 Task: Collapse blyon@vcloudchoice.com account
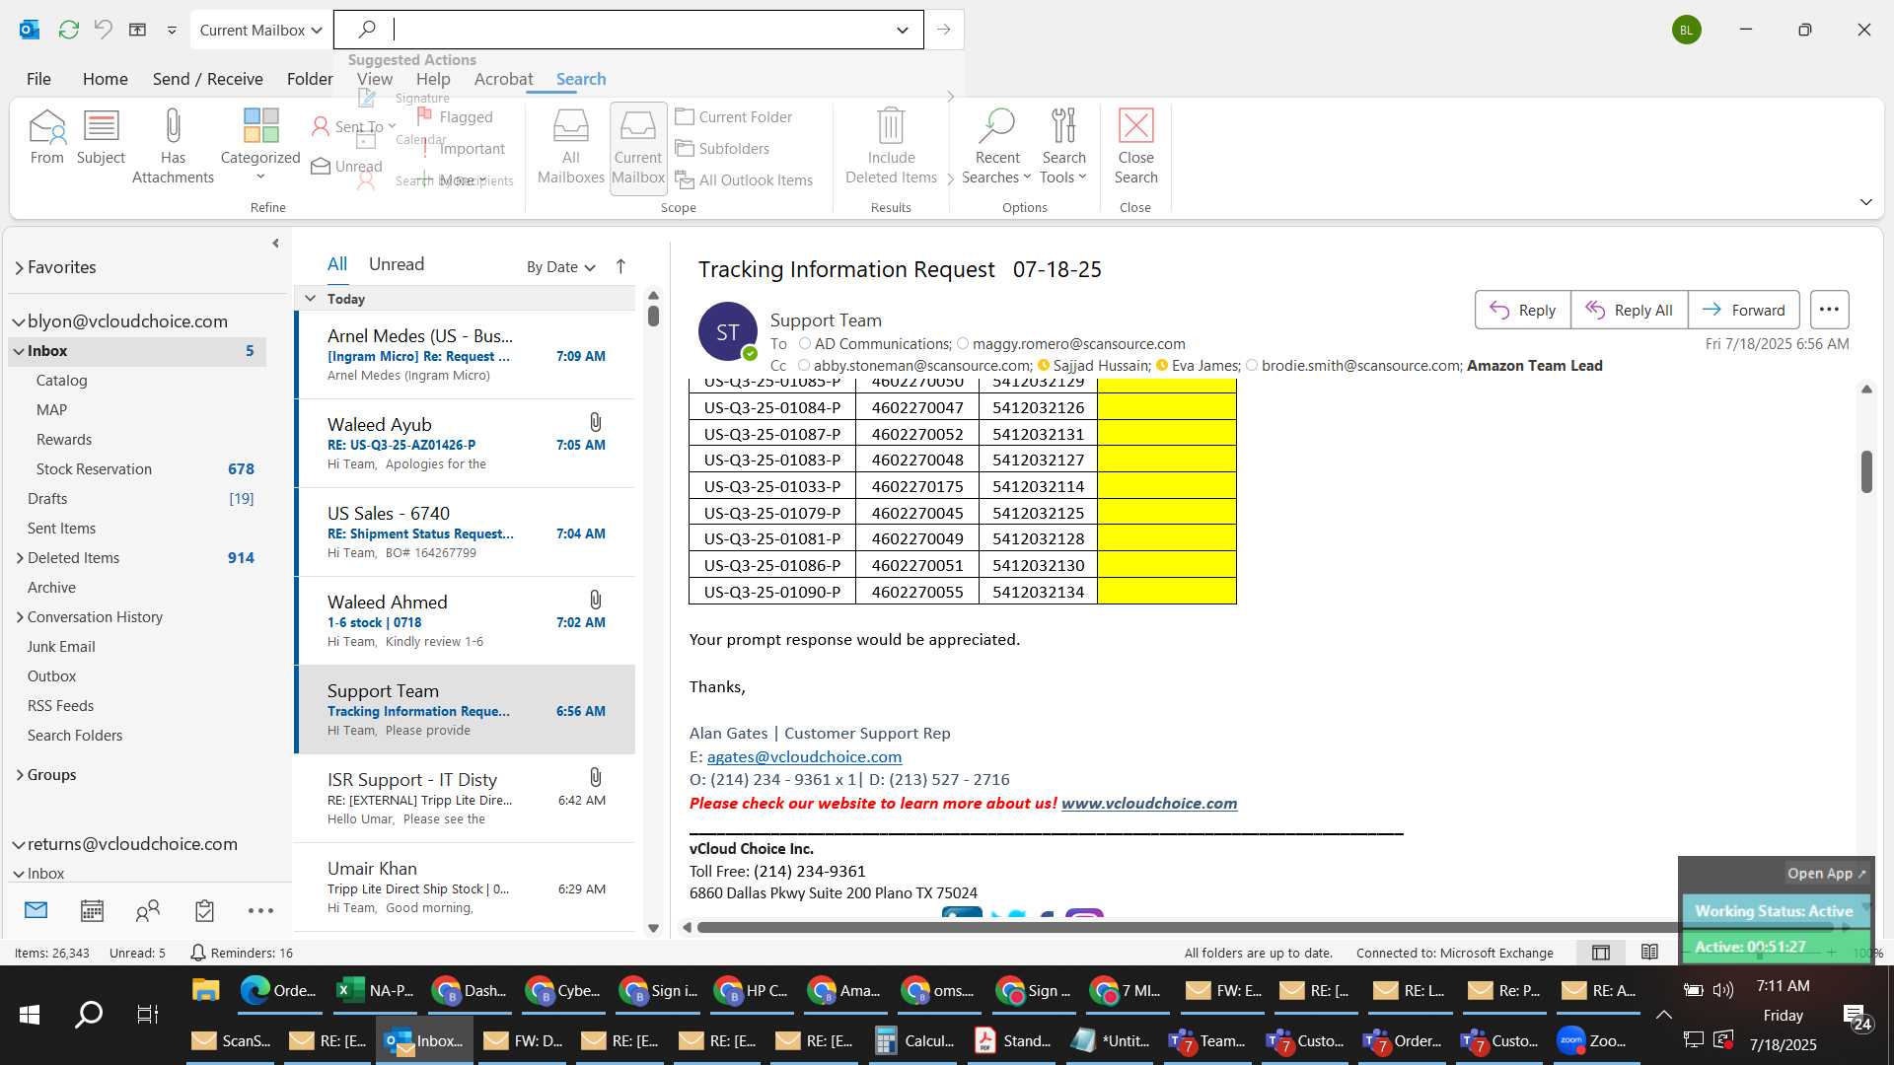click(x=18, y=321)
